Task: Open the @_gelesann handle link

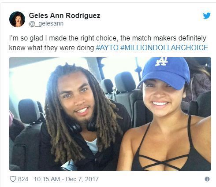Action: pyautogui.click(x=46, y=24)
